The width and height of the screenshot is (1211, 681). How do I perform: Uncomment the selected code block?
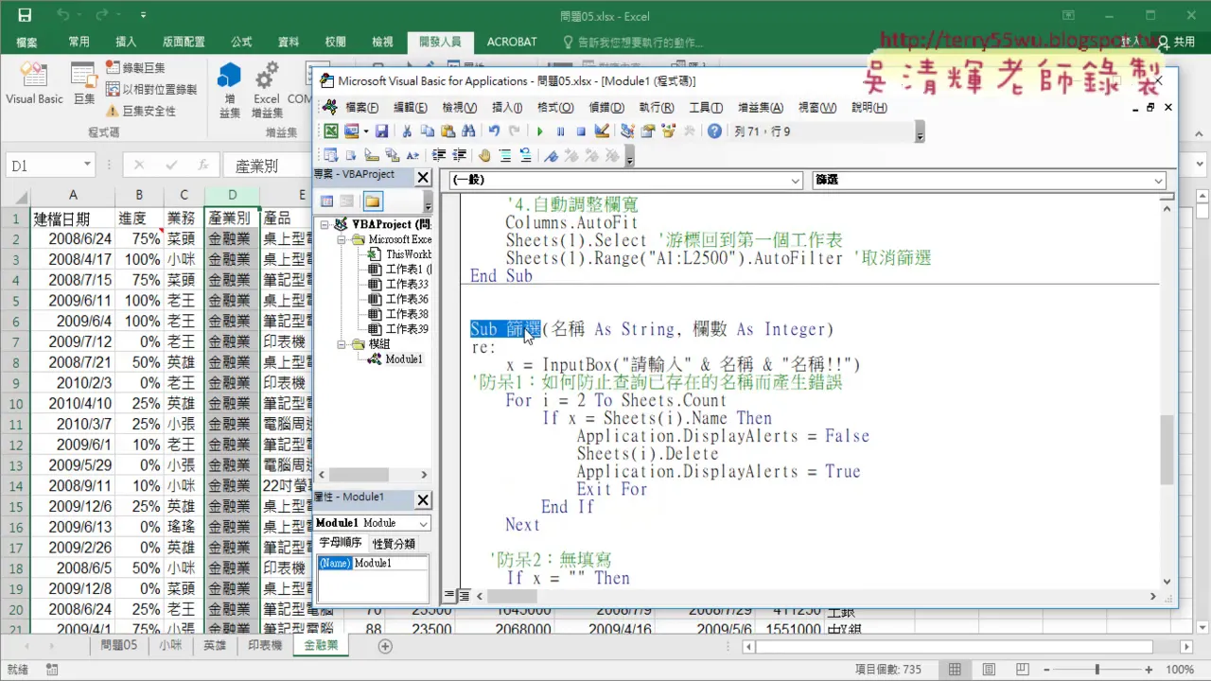[526, 155]
